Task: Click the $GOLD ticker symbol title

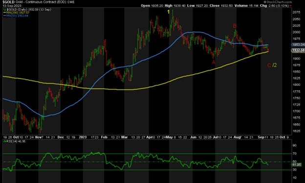Action: pyautogui.click(x=9, y=2)
